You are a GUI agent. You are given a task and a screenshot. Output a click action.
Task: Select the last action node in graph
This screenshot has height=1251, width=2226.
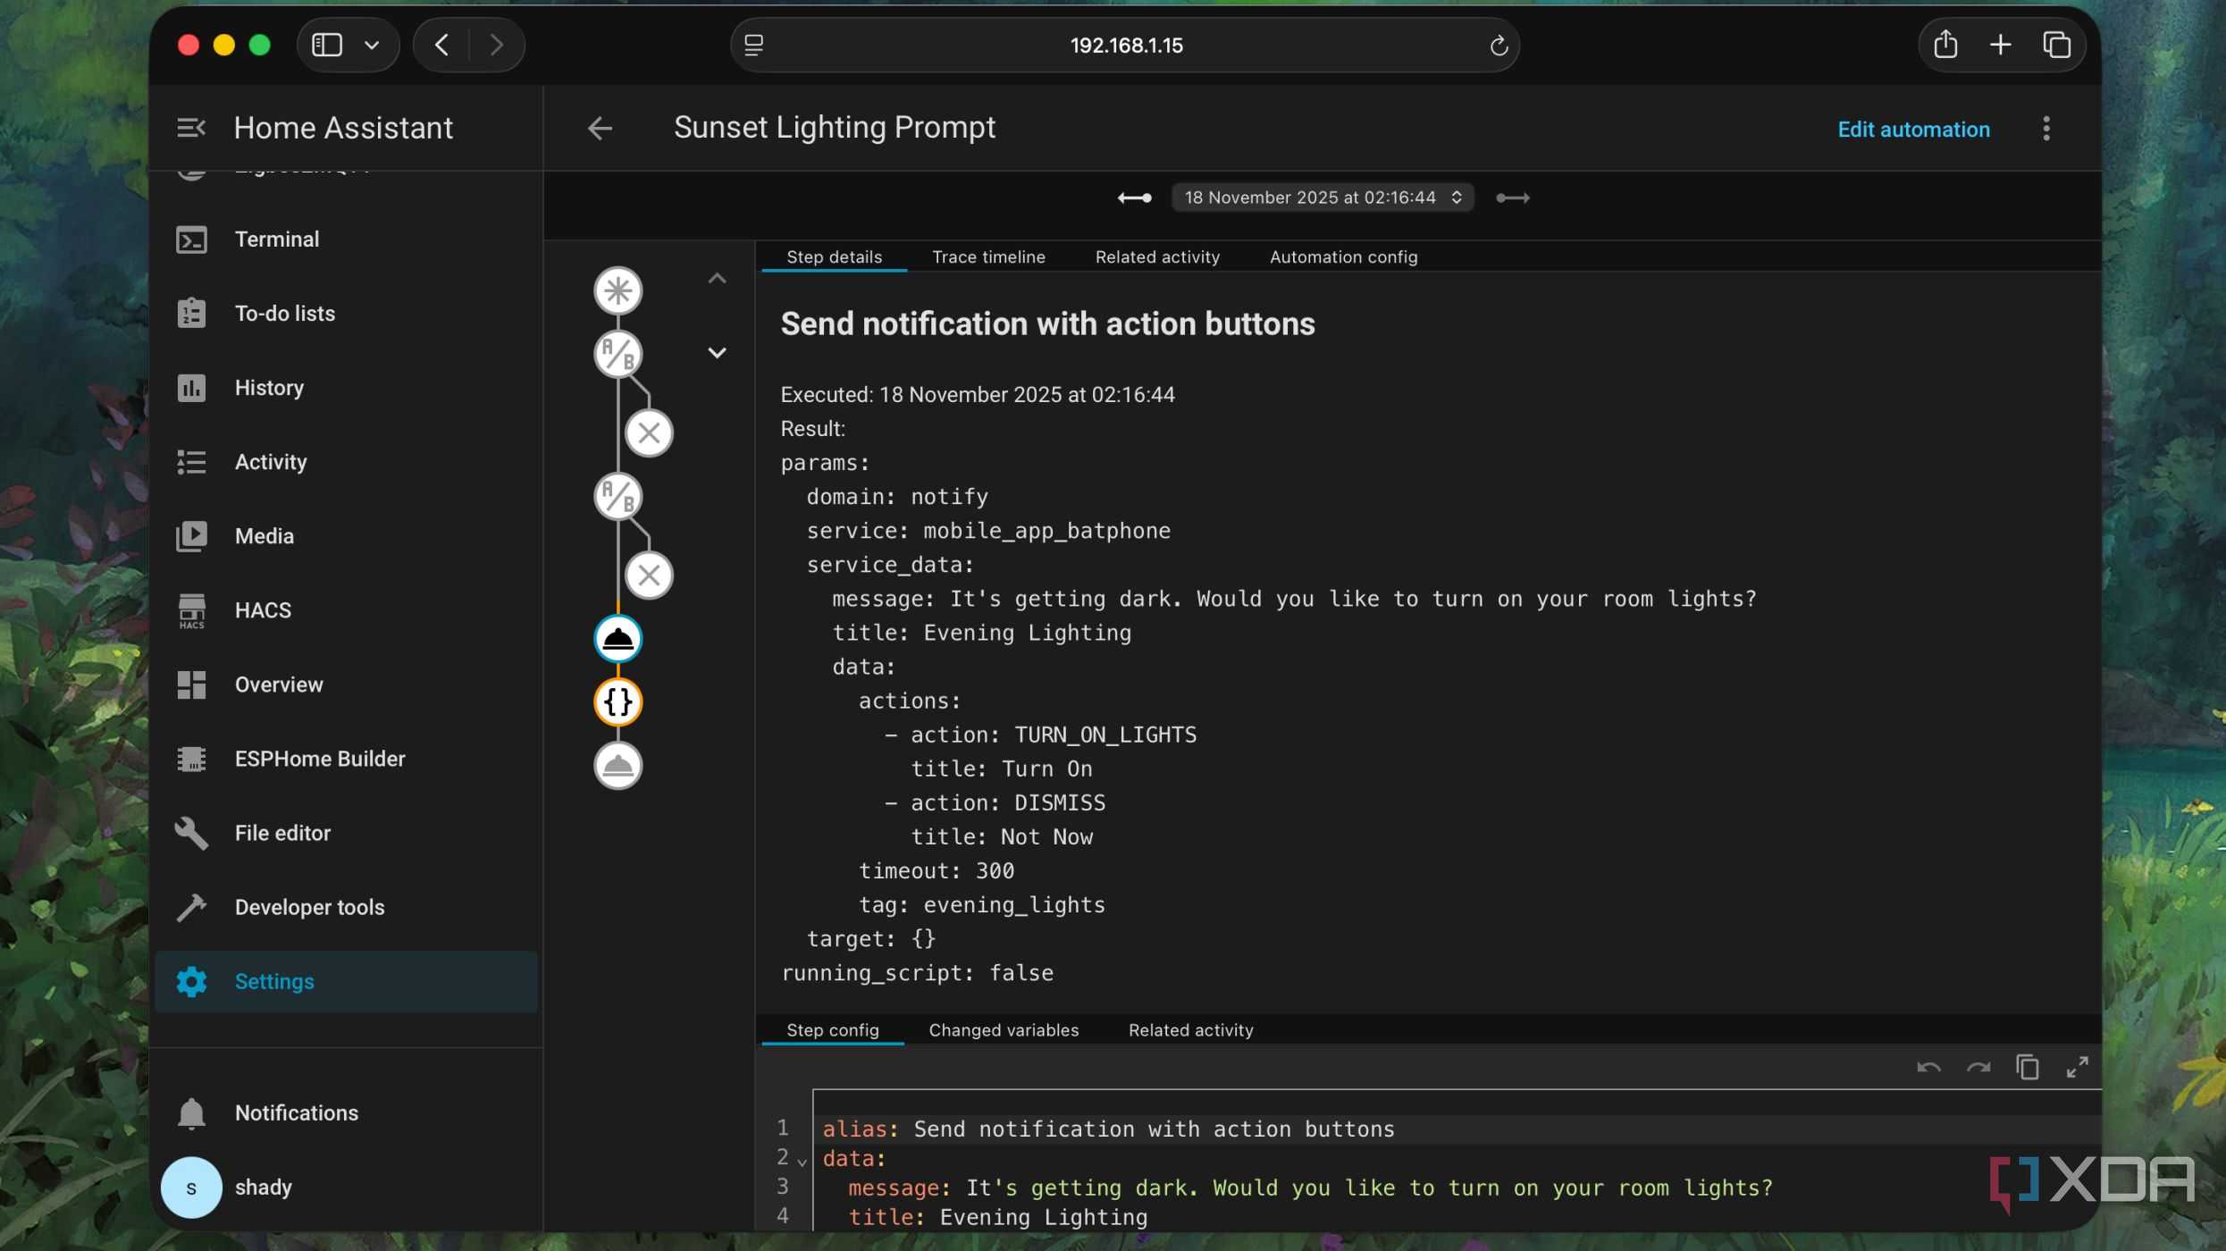617,766
